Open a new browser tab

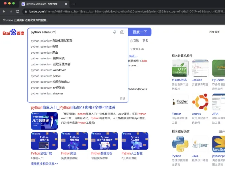(x=74, y=4)
